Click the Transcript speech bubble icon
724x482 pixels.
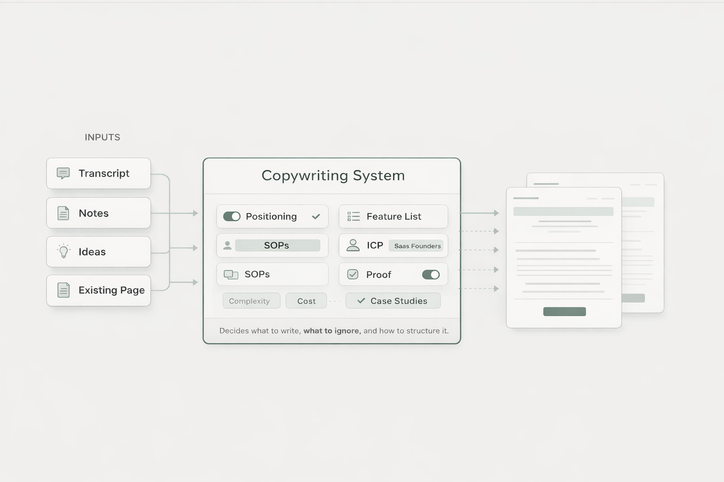coord(63,173)
